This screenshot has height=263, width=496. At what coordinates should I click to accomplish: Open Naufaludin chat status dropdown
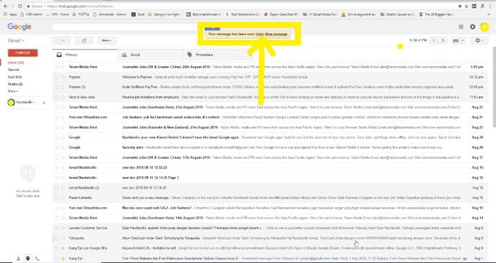tap(25, 103)
